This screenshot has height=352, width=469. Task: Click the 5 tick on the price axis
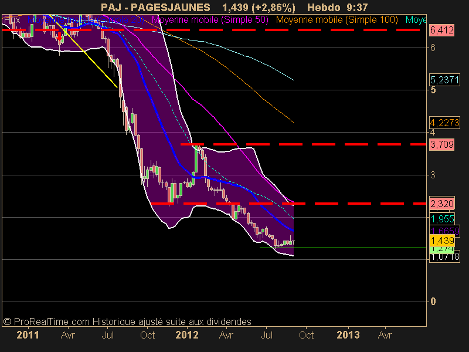433,90
